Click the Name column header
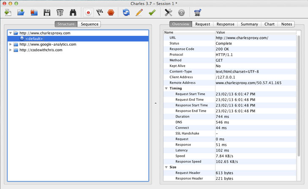 pos(189,32)
